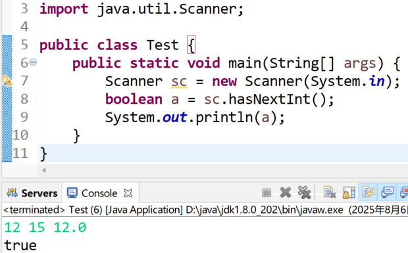Click the editor horizontal scrollbar left arrow

coord(43,170)
